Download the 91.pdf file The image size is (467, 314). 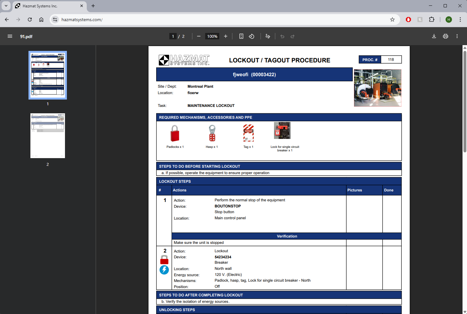click(434, 36)
